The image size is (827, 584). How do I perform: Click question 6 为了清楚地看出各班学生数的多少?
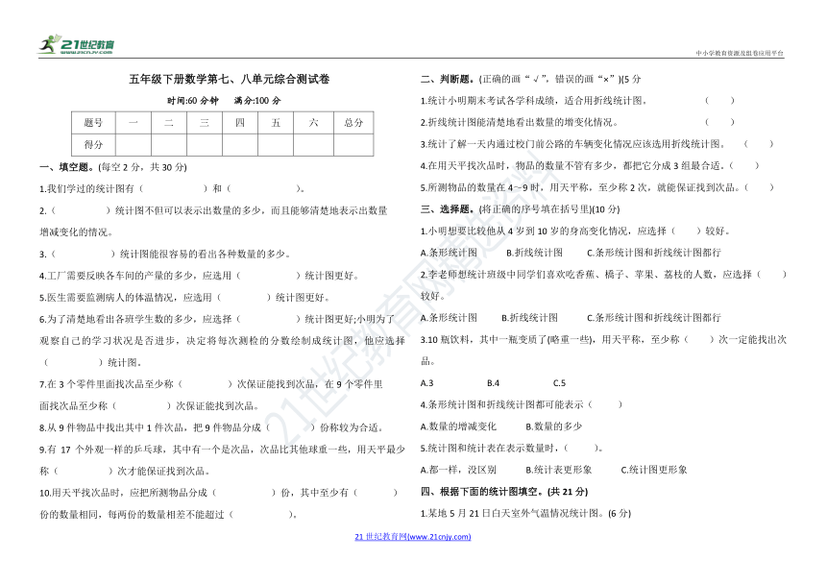pos(217,319)
